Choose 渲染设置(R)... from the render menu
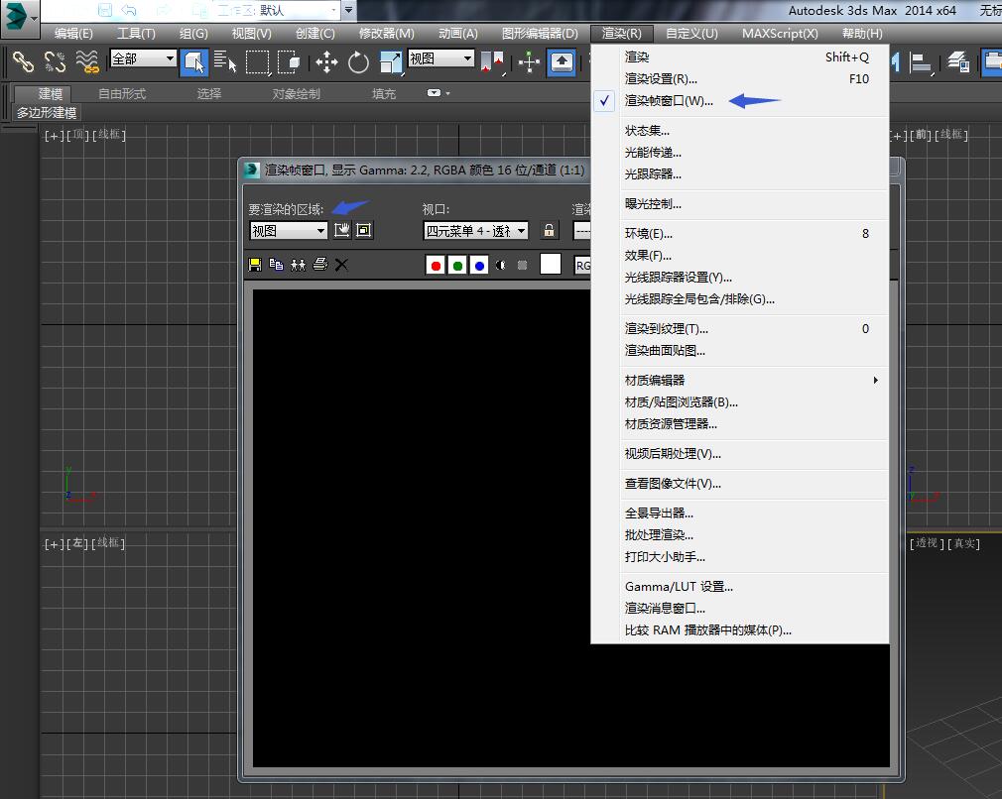Image resolution: width=1002 pixels, height=799 pixels. point(661,79)
